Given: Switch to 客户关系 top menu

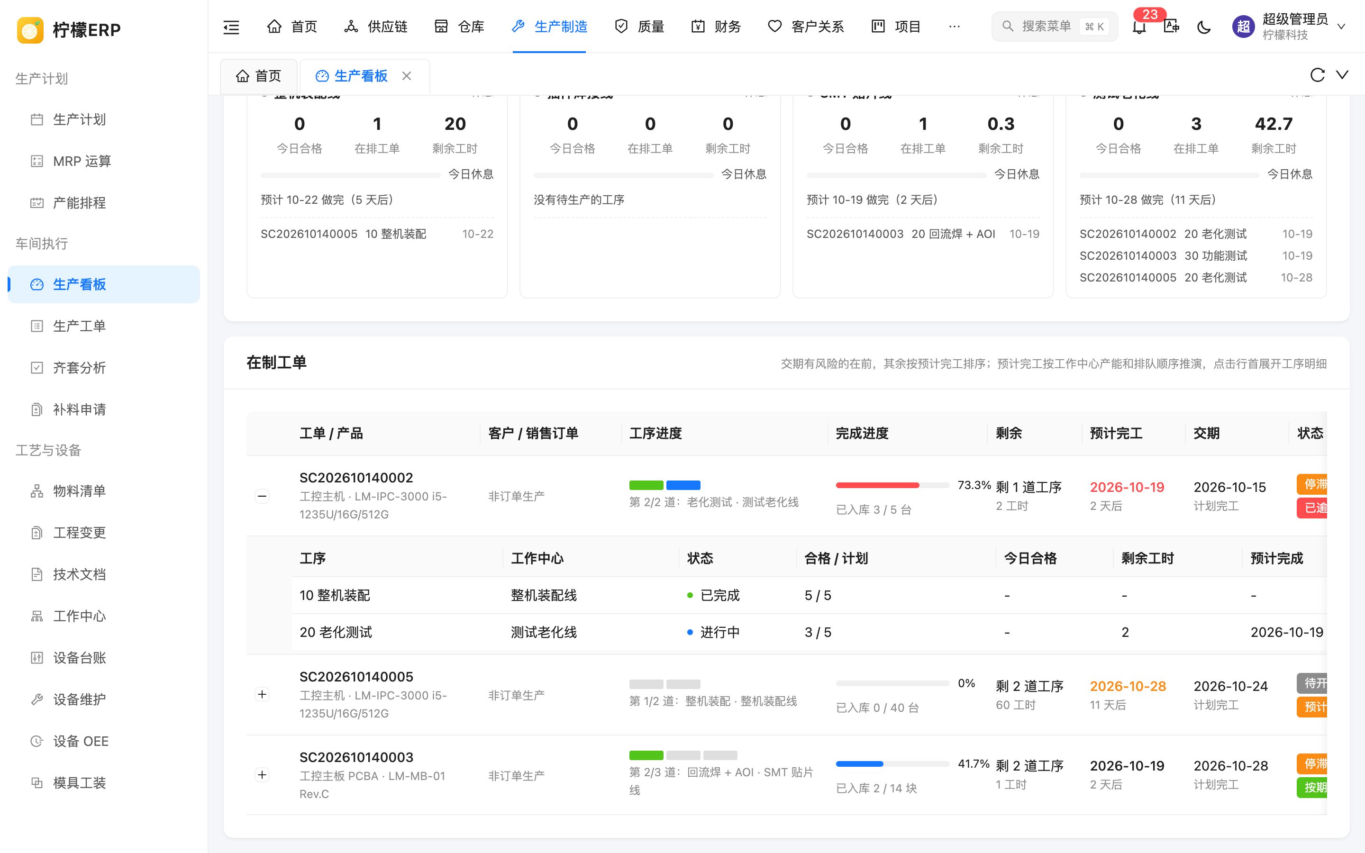Looking at the screenshot, I should pos(806,27).
